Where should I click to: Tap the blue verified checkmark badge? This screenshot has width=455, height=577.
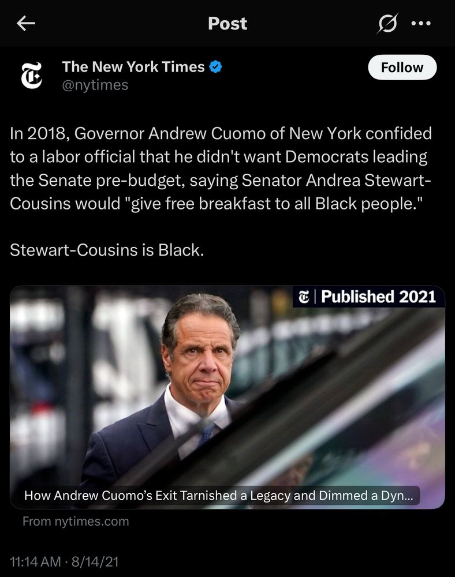pyautogui.click(x=216, y=66)
